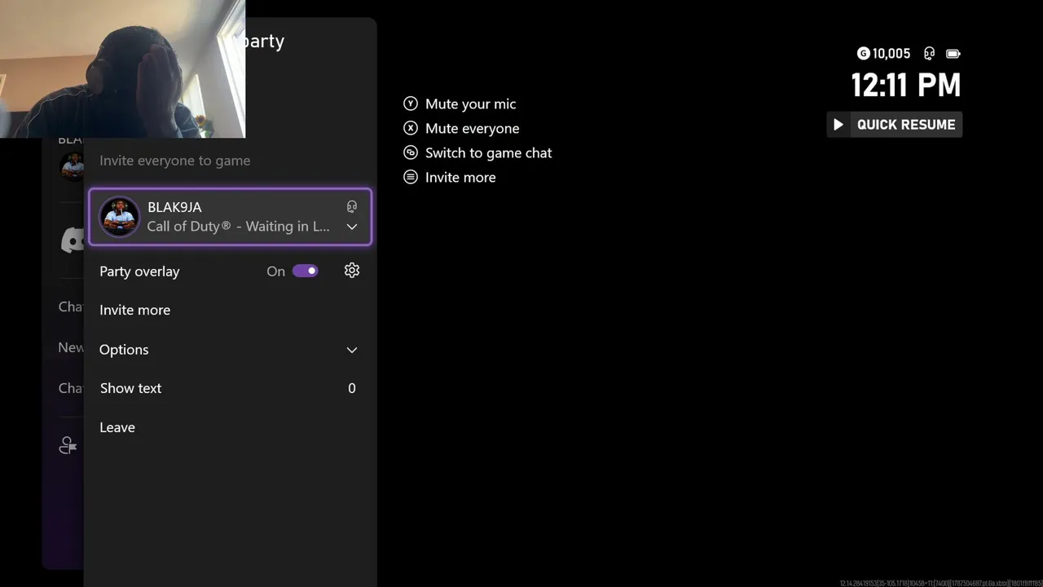
Task: Click the webcam video thumbnail
Action: (122, 68)
